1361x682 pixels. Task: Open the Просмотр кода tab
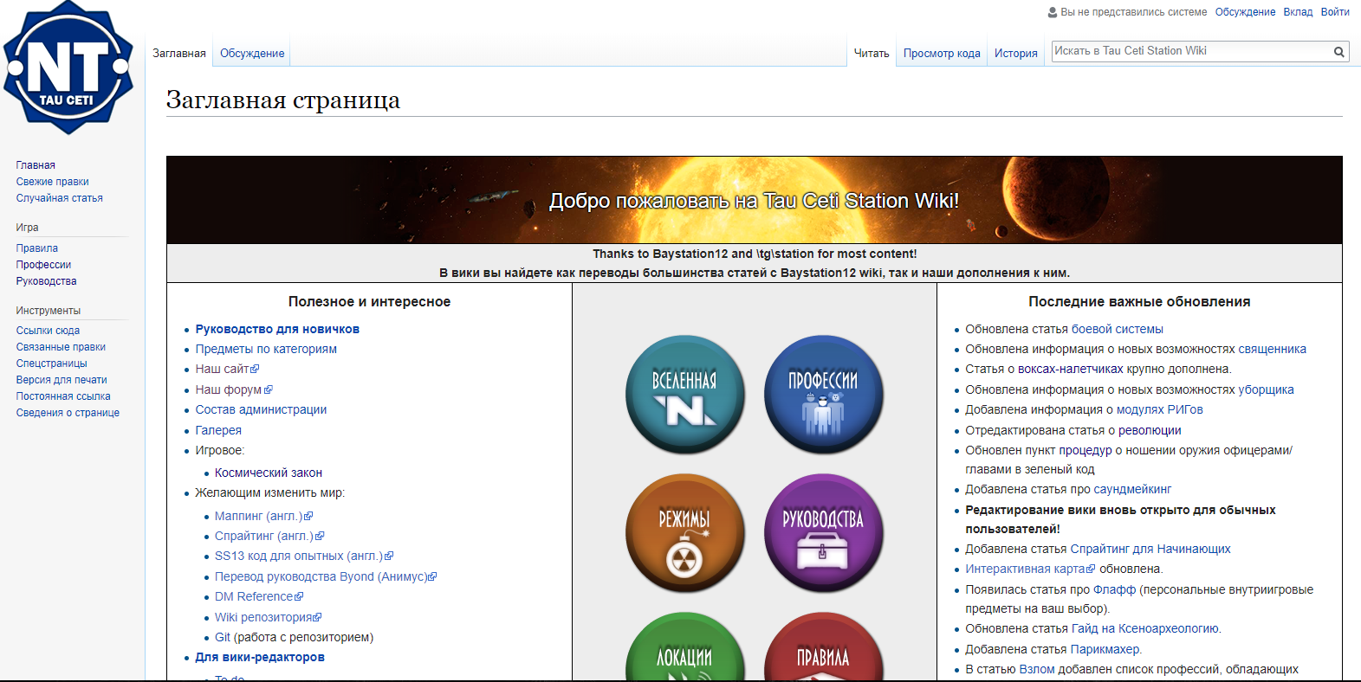tap(942, 54)
